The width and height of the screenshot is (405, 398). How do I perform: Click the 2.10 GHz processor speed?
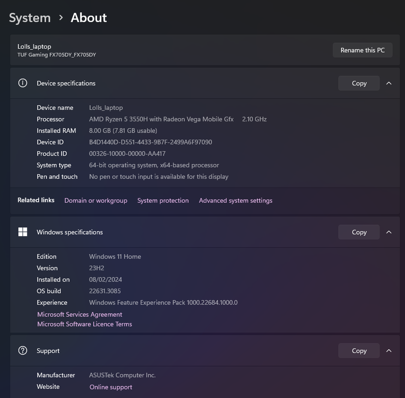point(254,119)
